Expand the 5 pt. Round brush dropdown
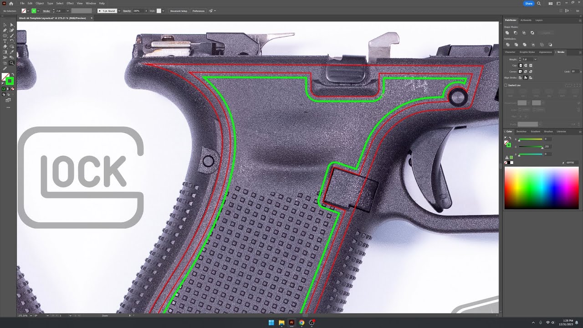The width and height of the screenshot is (583, 328). [x=118, y=11]
